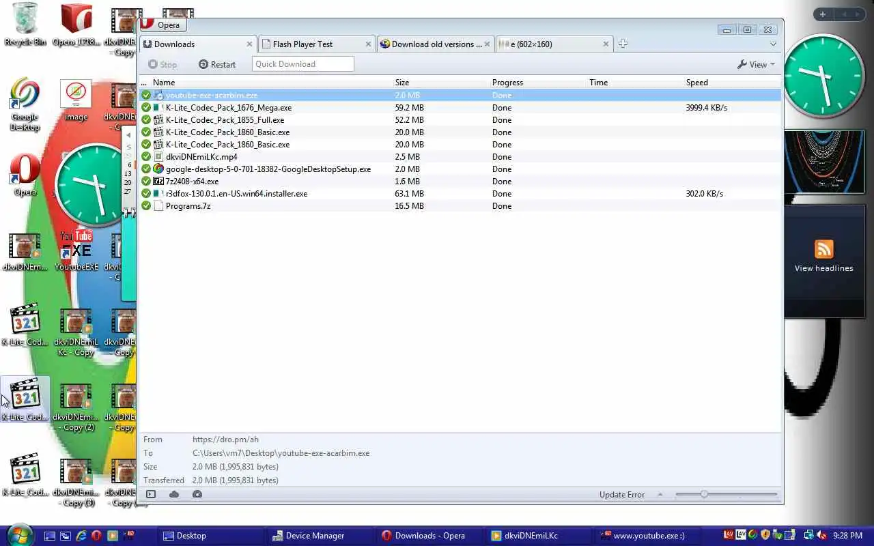
Task: Select the Google Desktop shortcut icon
Action: (25, 104)
